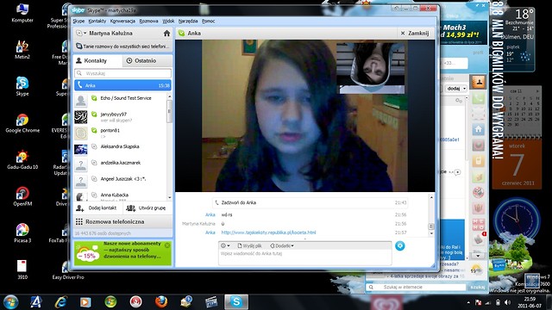This screenshot has height=310, width=552.
Task: Open Google Chrome desktop icon
Action: coord(22,123)
